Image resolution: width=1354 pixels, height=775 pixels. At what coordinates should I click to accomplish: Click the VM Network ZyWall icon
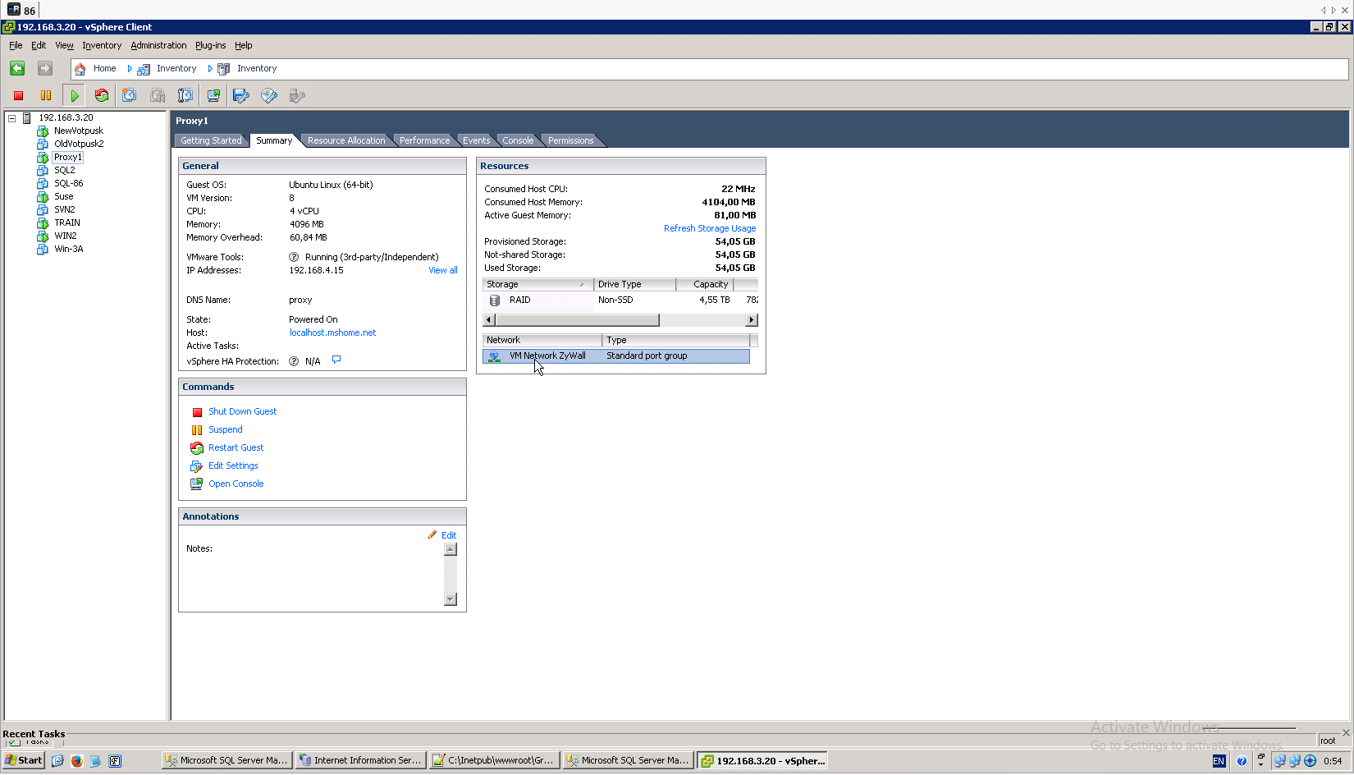coord(494,356)
